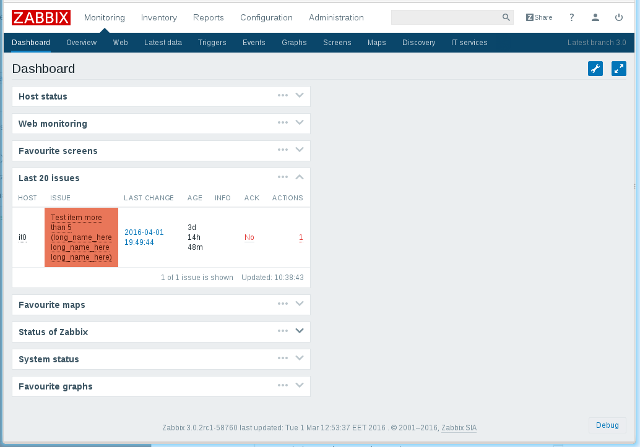Click the age value '3d 14h 48m'
Screen dimensions: 640x447
click(195, 237)
